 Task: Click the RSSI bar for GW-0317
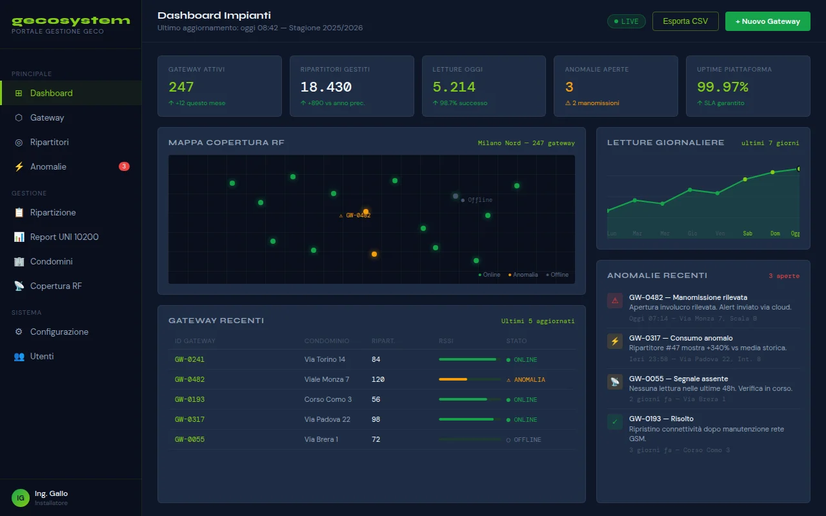470,419
